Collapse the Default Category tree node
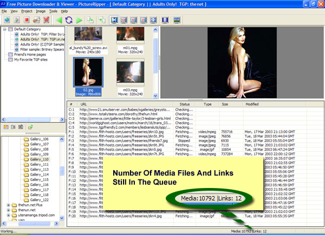The height and width of the screenshot is (235, 325). click(4, 29)
